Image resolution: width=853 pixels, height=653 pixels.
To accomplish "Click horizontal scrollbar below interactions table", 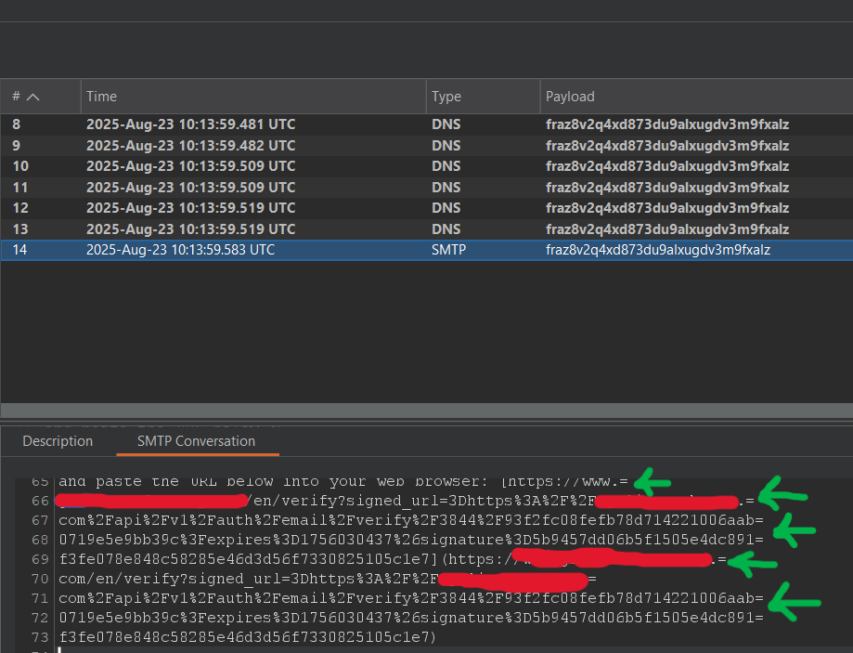I will (427, 411).
